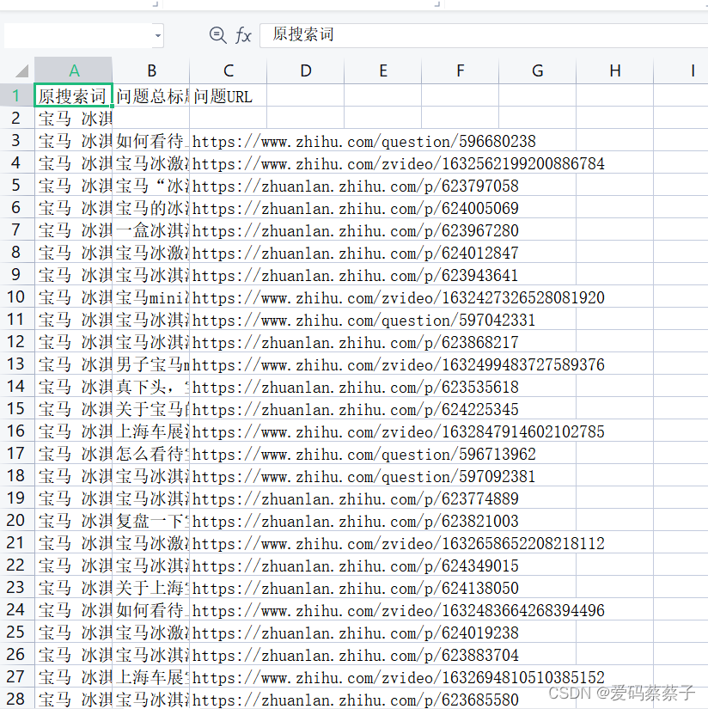Select column B header

[151, 70]
